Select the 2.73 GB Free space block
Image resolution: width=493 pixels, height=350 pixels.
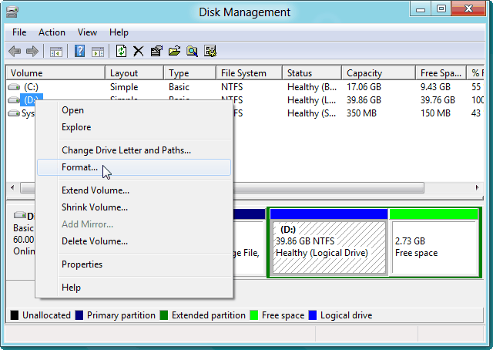coord(434,242)
